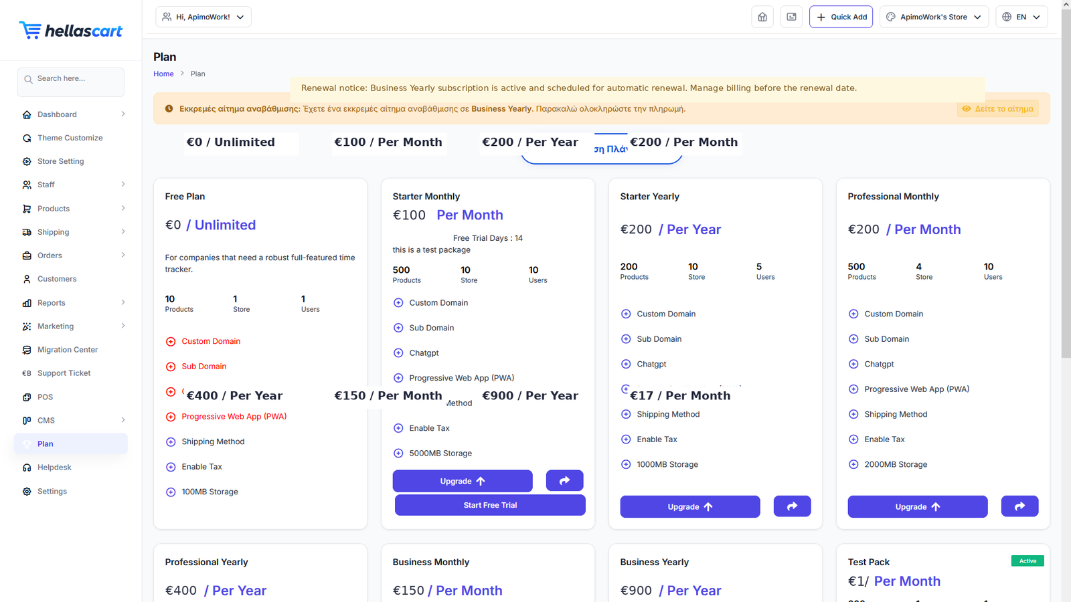This screenshot has height=602, width=1071.
Task: Open the Orders menu item
Action: (x=50, y=256)
